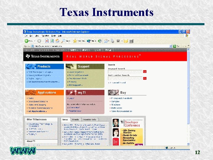Viewport: 213px width, 160px height.
Task: Click the Keyword Search Go button
Action: tap(145, 72)
